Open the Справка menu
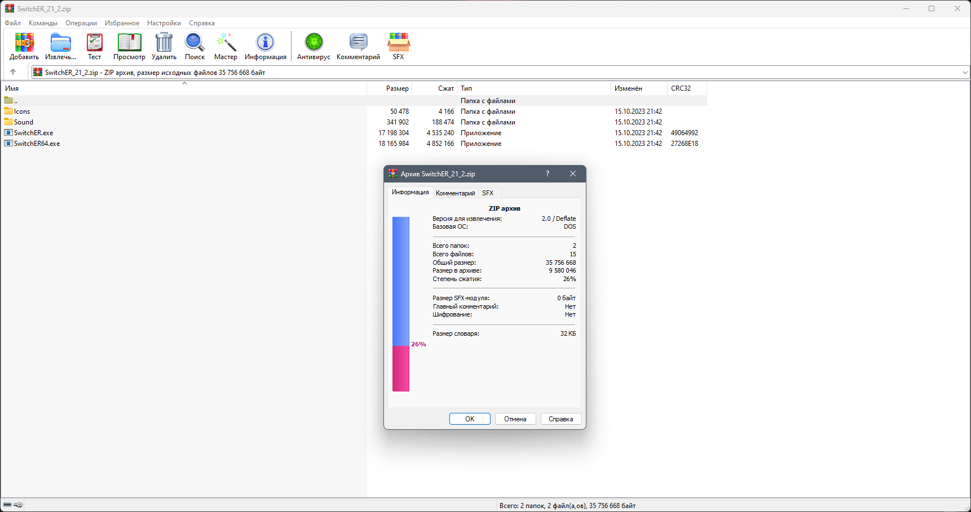This screenshot has width=971, height=512. pos(202,23)
